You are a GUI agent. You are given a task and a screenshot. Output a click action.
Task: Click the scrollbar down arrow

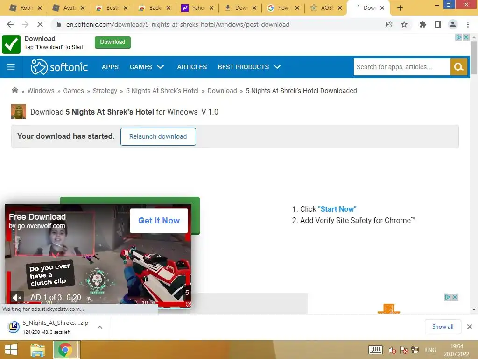[x=474, y=309]
